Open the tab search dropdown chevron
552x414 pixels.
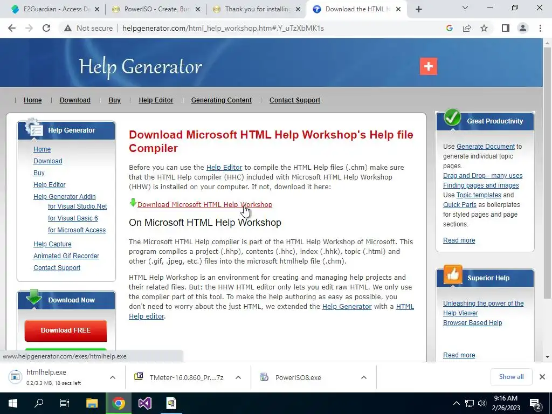(465, 8)
